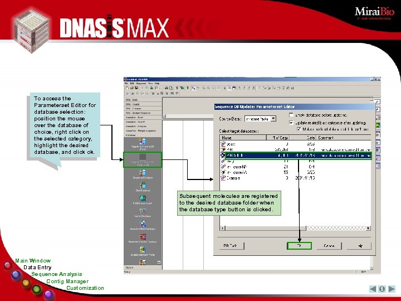Click the green ball beside Contig Manager
401x301 pixels.
pos(37,289)
